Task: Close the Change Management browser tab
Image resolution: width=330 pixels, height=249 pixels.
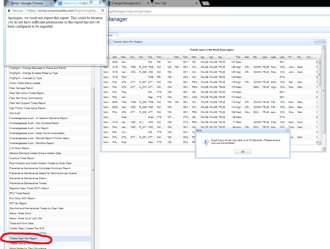Action: click(148, 3)
